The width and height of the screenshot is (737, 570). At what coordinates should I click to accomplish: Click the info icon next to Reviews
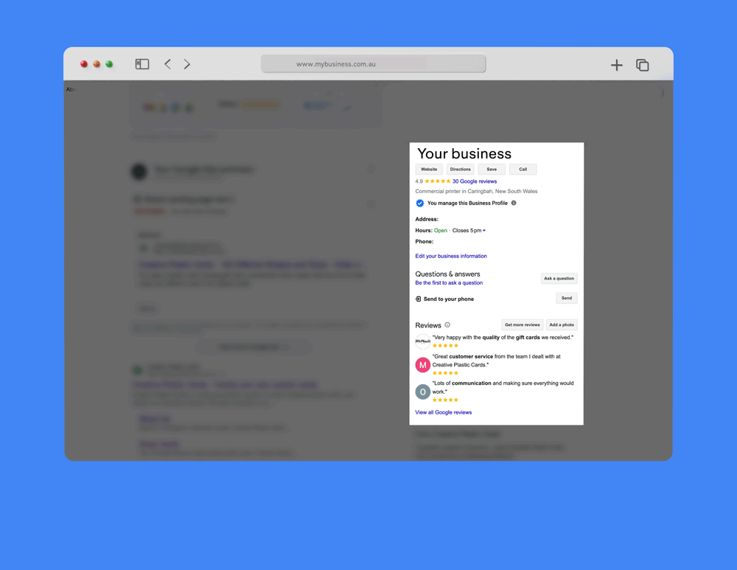point(447,324)
